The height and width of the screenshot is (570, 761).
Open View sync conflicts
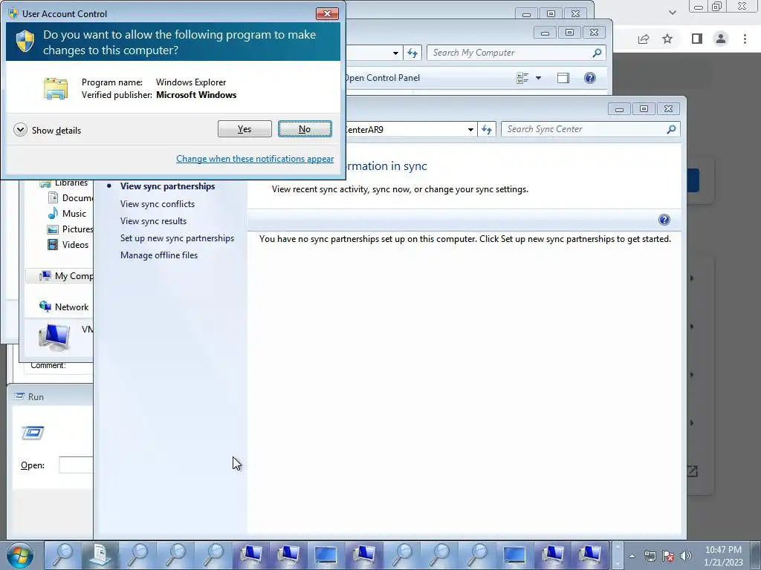tap(158, 204)
